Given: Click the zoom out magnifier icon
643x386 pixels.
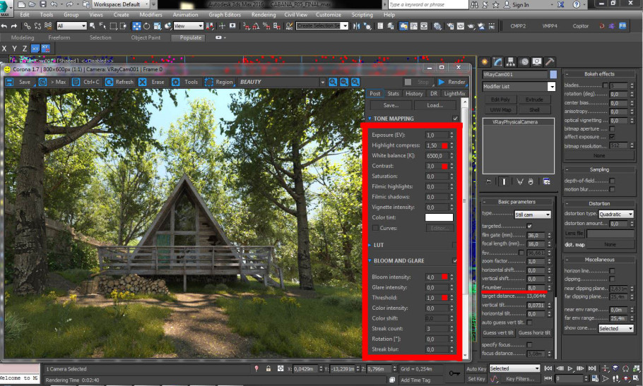Looking at the screenshot, I should (x=344, y=82).
